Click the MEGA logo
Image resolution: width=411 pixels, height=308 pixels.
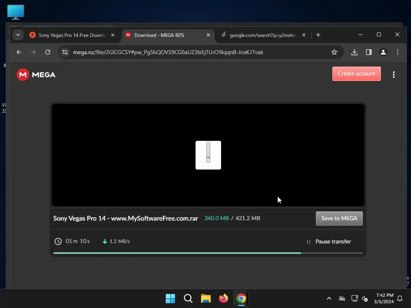tap(36, 75)
